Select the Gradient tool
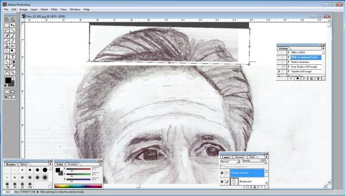The width and height of the screenshot is (345, 196). pyautogui.click(x=13, y=62)
